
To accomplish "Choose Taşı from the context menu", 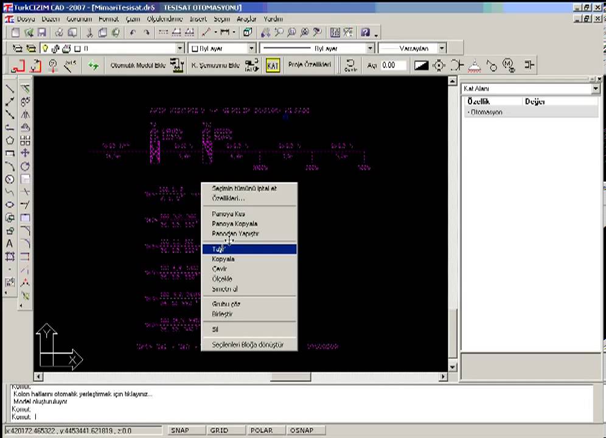I will [x=249, y=249].
